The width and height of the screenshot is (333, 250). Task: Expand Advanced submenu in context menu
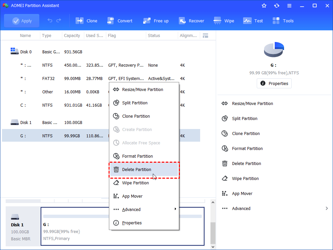tap(144, 210)
